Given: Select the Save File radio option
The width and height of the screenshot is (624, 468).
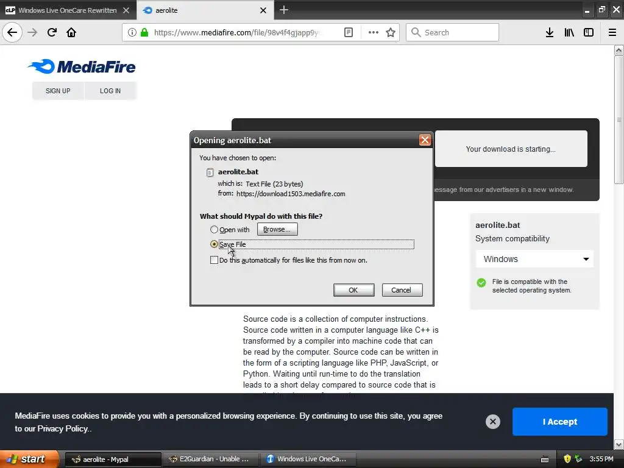Looking at the screenshot, I should click(214, 244).
